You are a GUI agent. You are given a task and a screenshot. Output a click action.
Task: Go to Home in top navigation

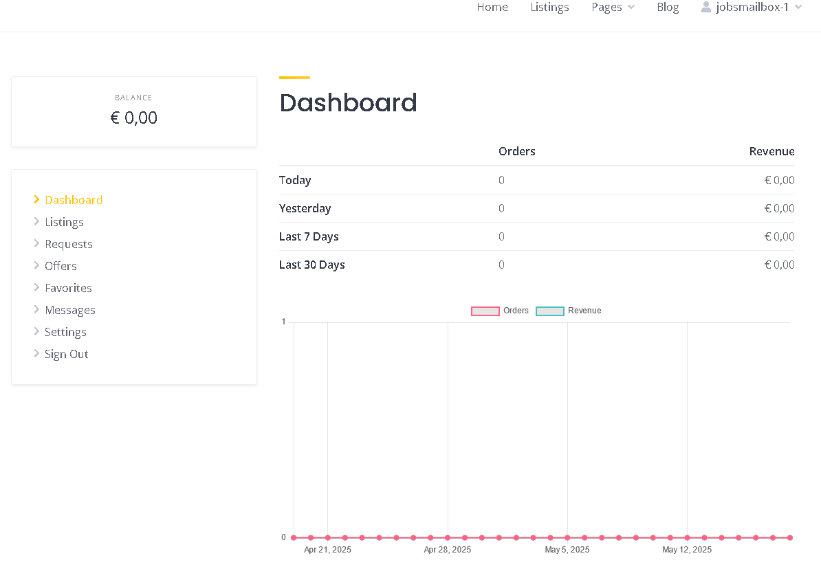click(492, 8)
